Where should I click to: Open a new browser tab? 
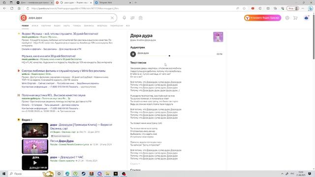coord(136,2)
